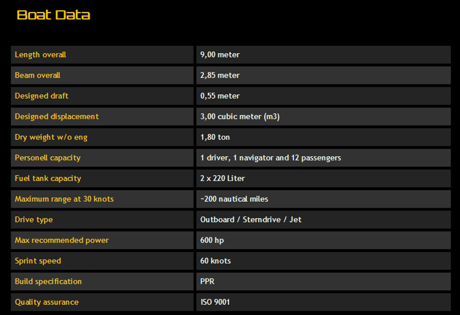Select the Fuel tank capacity label
This screenshot has width=460, height=315.
tap(48, 179)
